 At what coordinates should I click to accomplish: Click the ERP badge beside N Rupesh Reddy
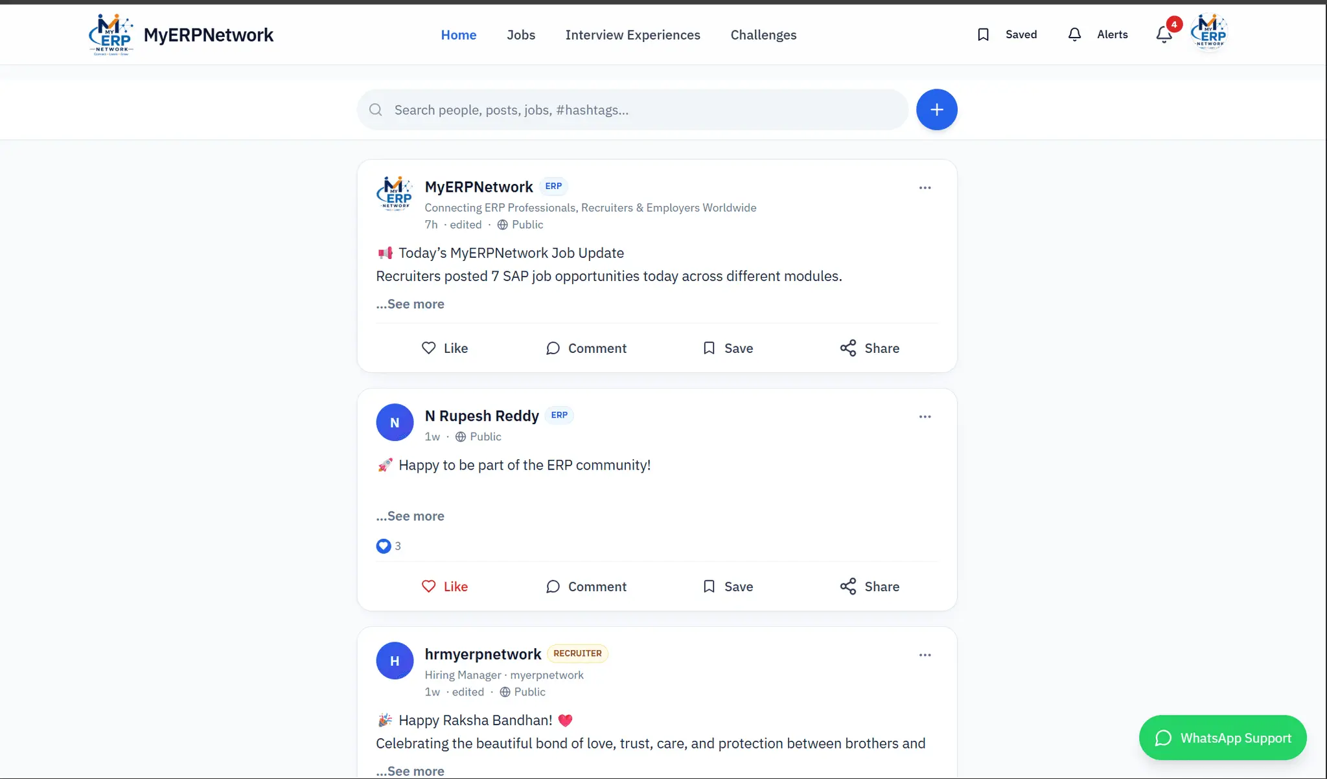tap(559, 415)
